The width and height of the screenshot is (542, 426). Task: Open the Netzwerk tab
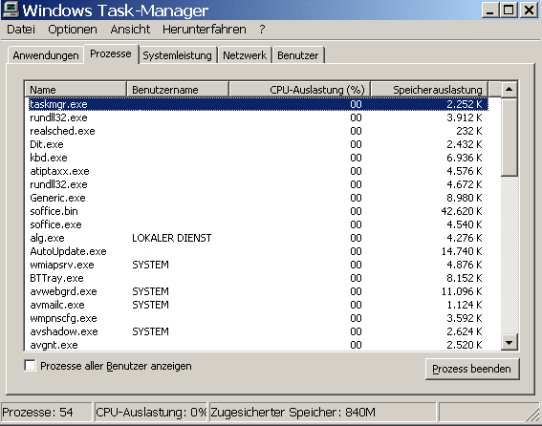pyautogui.click(x=245, y=55)
